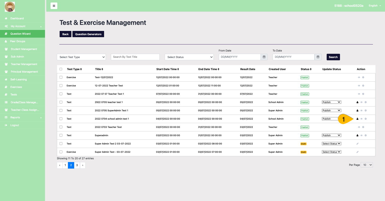Go to Peer Groups in the sidebar

pyautogui.click(x=22, y=41)
